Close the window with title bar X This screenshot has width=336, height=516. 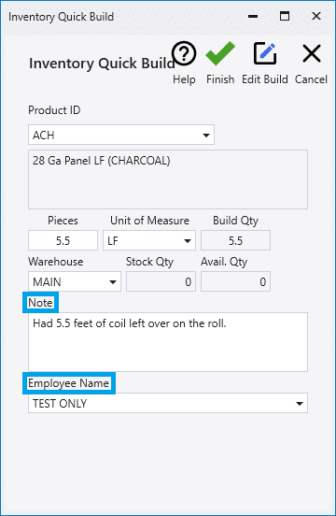point(316,16)
